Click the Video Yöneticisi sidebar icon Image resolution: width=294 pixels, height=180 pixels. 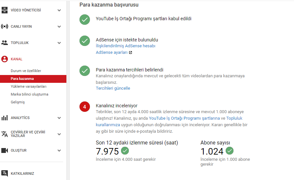pos(5,10)
